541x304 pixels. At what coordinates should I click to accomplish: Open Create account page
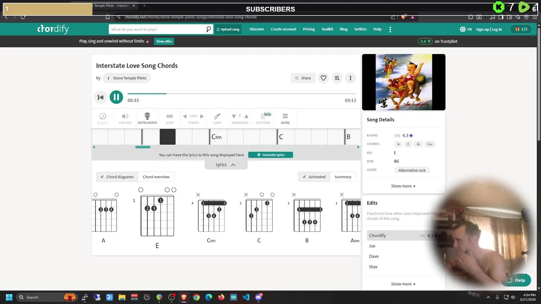coord(283,29)
